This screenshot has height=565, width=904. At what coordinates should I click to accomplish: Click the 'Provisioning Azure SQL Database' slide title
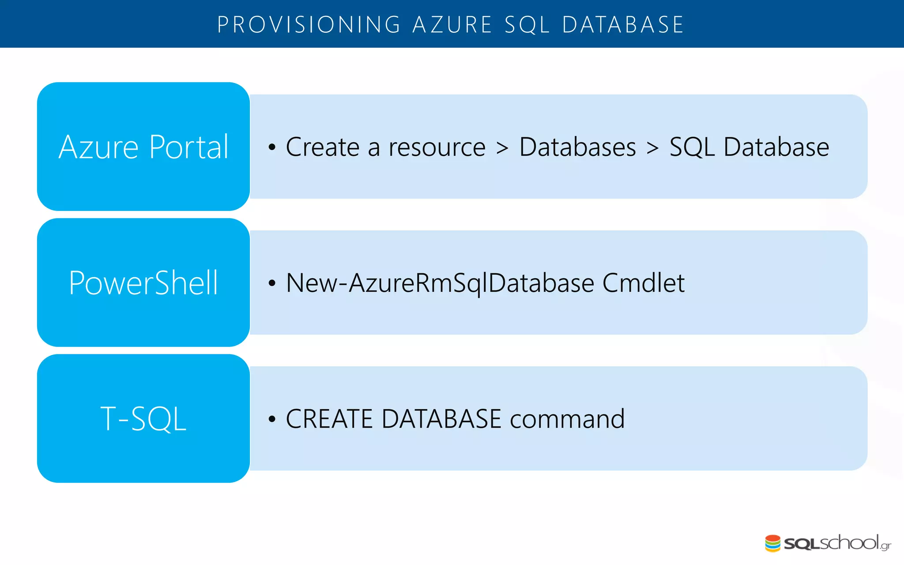coord(451,24)
